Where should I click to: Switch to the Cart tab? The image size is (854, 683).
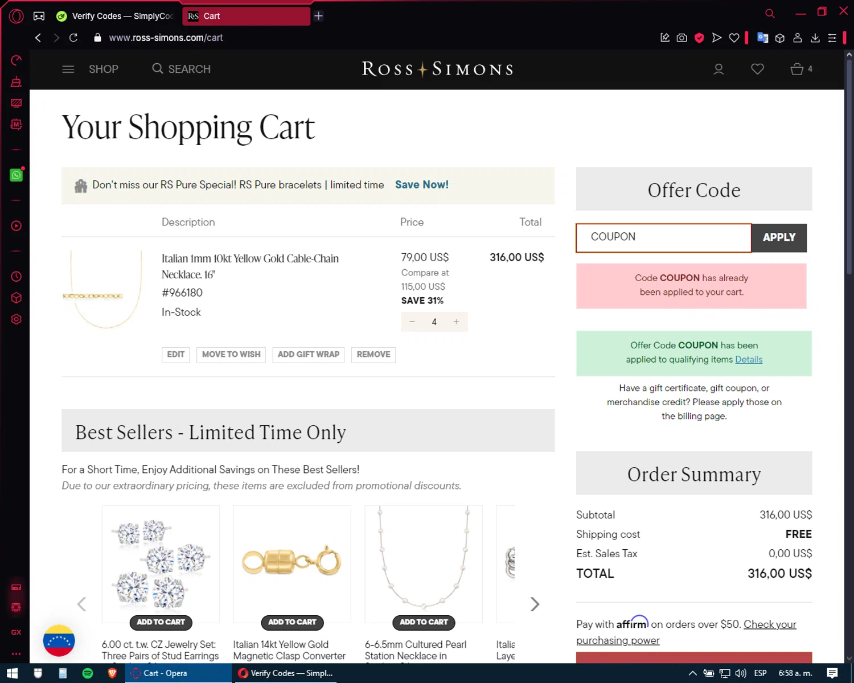[246, 16]
